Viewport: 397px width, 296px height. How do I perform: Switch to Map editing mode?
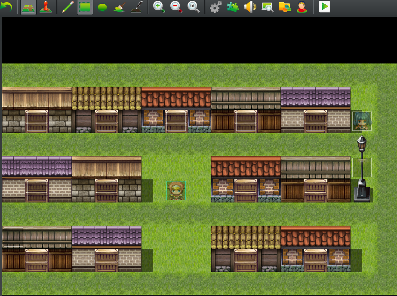pos(28,7)
